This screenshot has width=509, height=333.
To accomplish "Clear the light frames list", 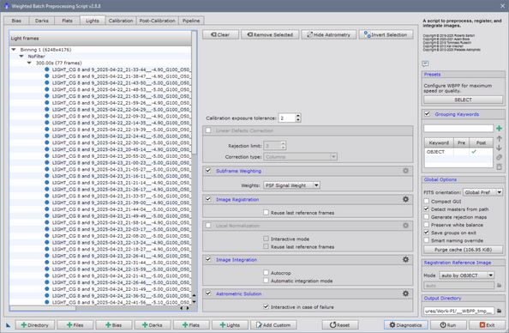I will (220, 34).
